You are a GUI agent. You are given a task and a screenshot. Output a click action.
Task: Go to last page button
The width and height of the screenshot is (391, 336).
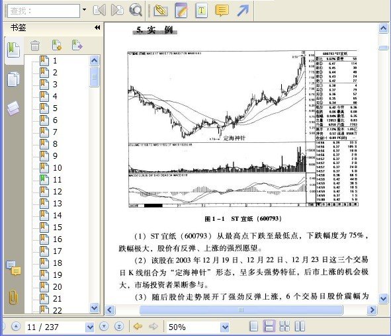119,326
